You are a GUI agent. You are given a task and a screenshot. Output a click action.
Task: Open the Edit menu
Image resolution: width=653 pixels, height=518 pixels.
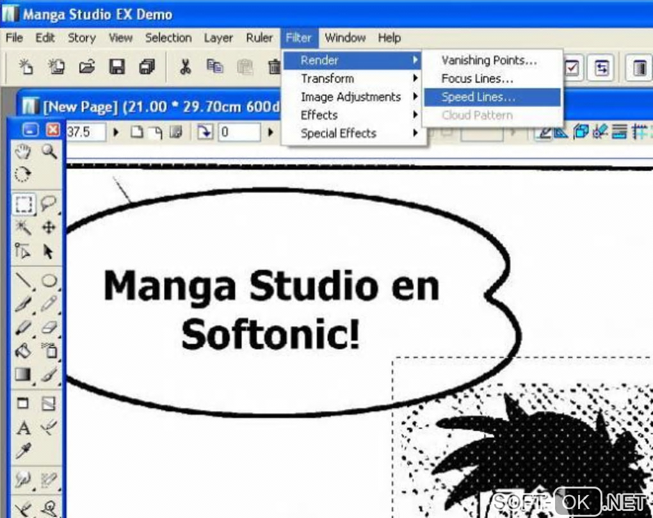coord(45,38)
